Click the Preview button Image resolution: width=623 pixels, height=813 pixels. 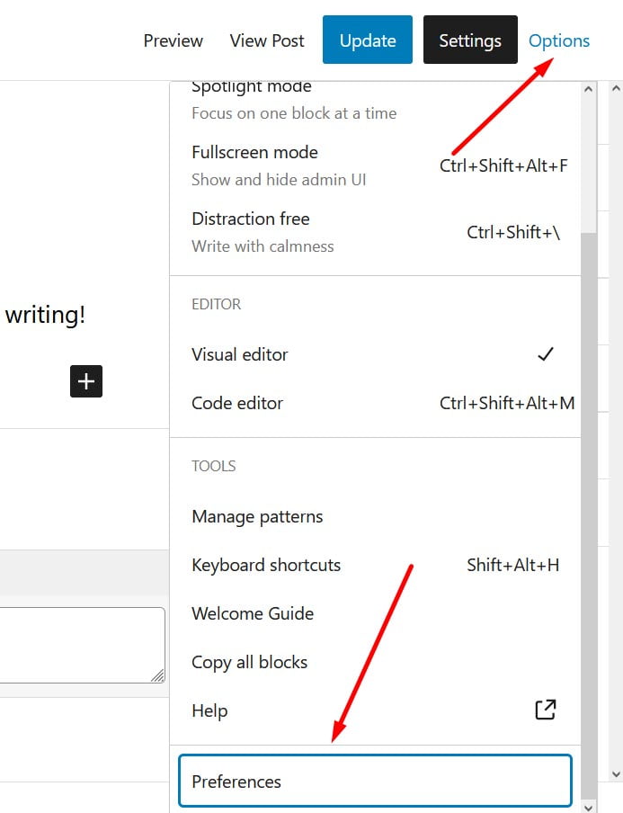(x=174, y=40)
